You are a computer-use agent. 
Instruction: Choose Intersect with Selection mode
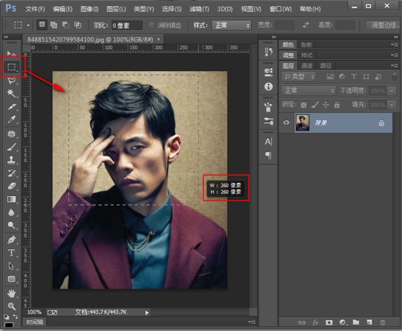click(x=78, y=25)
